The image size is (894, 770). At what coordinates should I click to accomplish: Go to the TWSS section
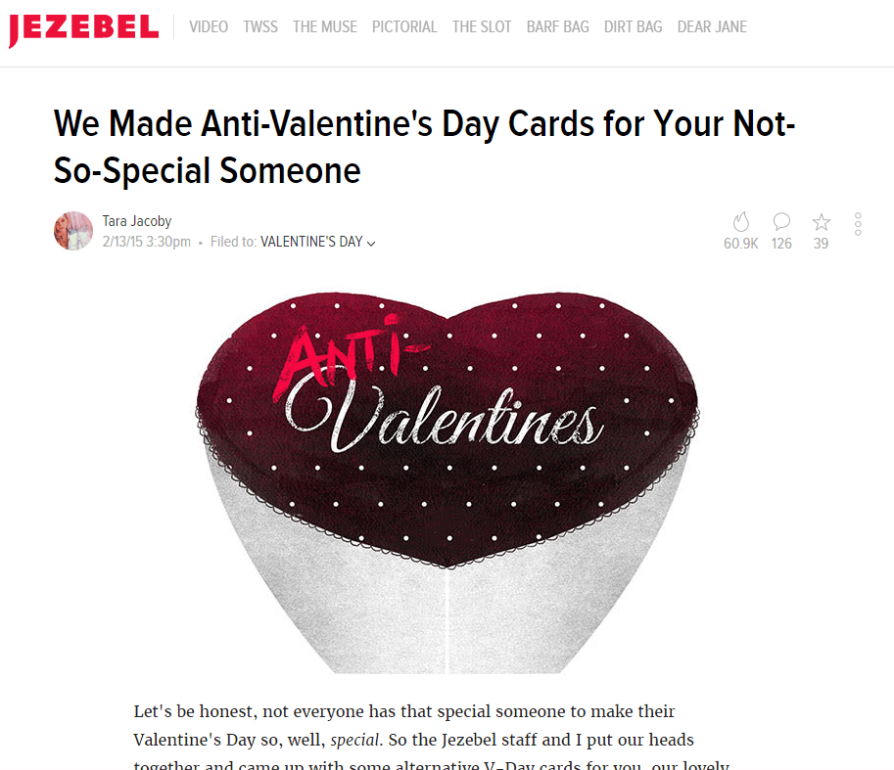coord(260,26)
